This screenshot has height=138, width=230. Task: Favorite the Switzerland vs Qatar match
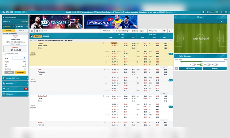pyautogui.click(x=104, y=96)
